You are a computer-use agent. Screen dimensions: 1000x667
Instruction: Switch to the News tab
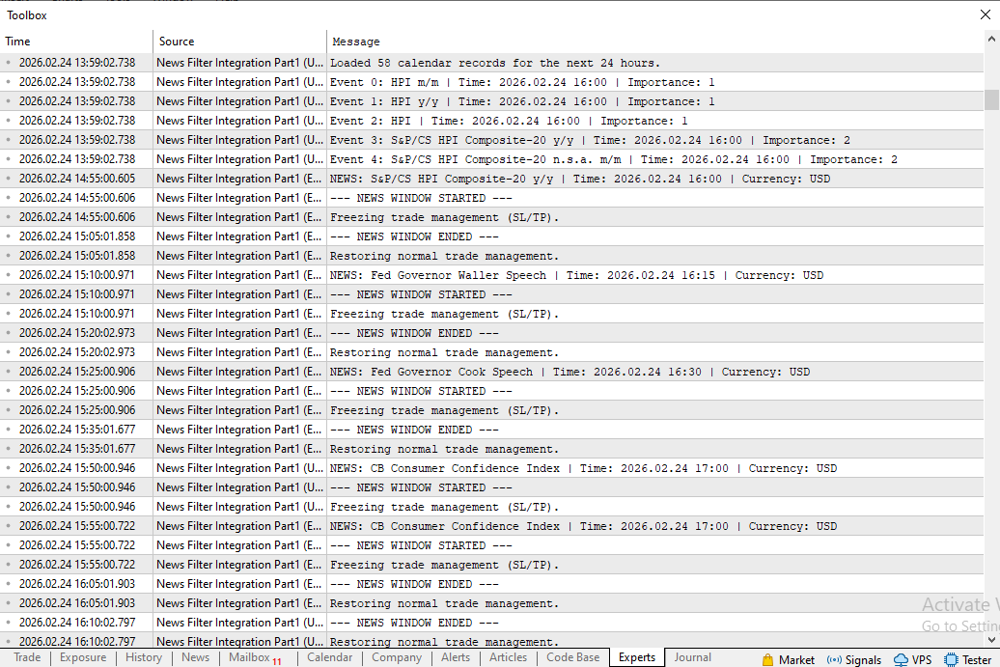(x=195, y=657)
